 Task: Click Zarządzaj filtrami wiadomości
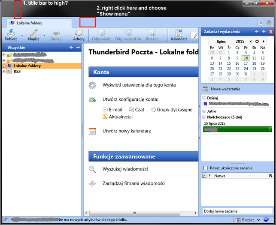click(x=134, y=183)
